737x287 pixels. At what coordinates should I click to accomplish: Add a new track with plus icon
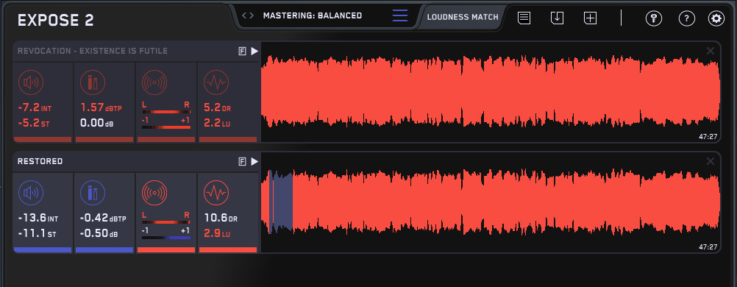590,18
